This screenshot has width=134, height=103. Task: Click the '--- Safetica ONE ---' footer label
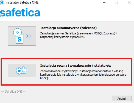tap(14, 92)
